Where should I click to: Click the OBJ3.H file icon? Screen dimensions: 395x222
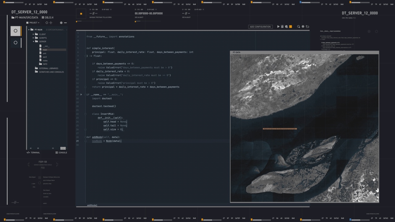(x=43, y=18)
